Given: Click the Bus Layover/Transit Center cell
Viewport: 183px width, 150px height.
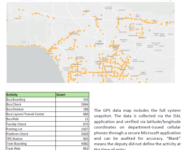Looking at the screenshot, I should (x=25, y=114).
